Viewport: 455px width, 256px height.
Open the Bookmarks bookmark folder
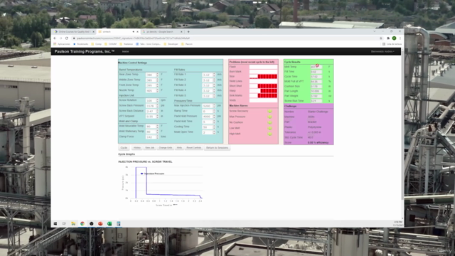tap(80, 44)
